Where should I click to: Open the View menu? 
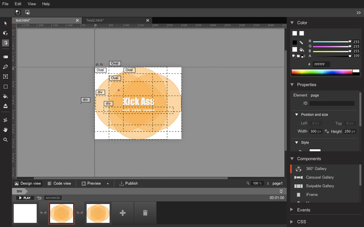pyautogui.click(x=32, y=4)
